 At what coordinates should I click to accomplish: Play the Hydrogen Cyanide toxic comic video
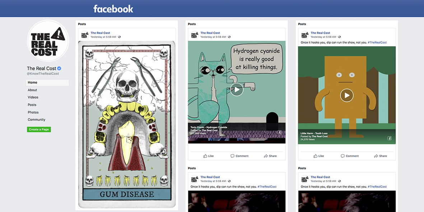coord(237,89)
